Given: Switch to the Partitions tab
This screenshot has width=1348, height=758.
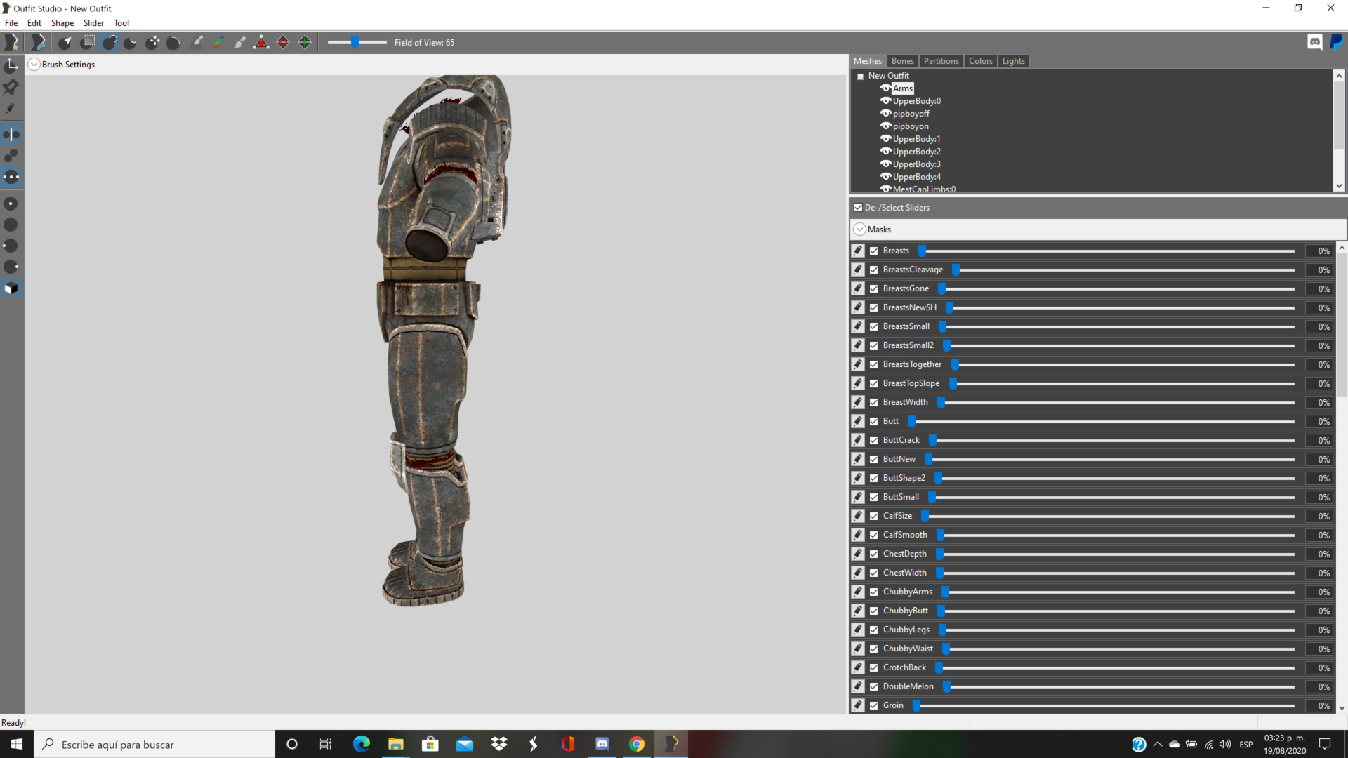Looking at the screenshot, I should click(941, 61).
